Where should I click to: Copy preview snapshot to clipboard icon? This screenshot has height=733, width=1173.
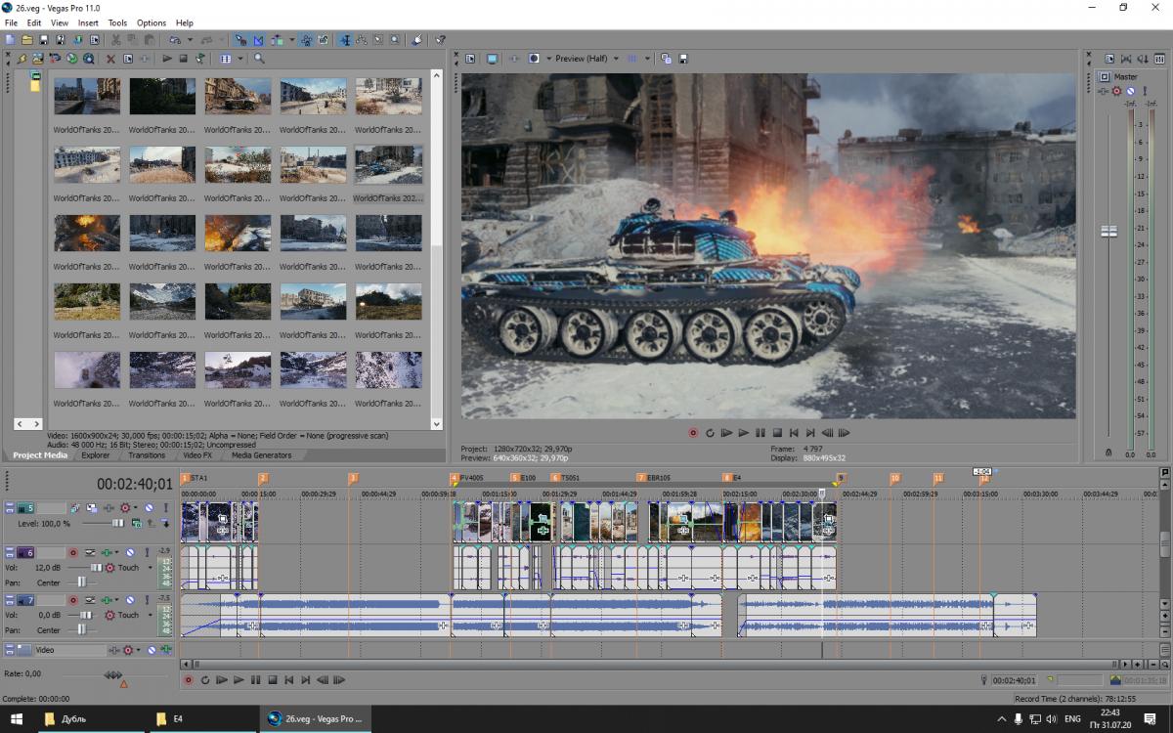tap(666, 59)
